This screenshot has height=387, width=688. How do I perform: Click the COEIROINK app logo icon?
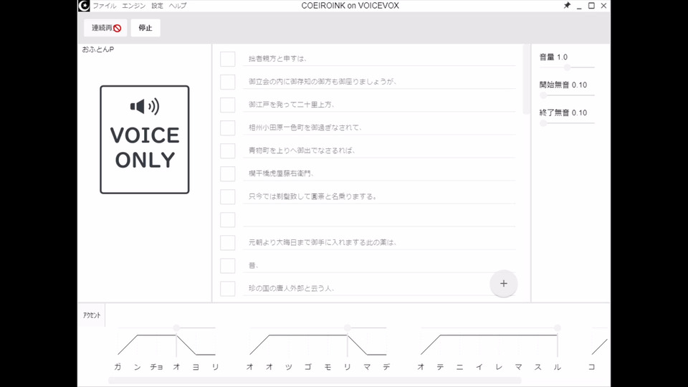click(84, 6)
